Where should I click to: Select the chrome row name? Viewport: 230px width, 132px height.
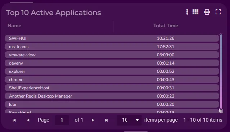tap(16, 80)
